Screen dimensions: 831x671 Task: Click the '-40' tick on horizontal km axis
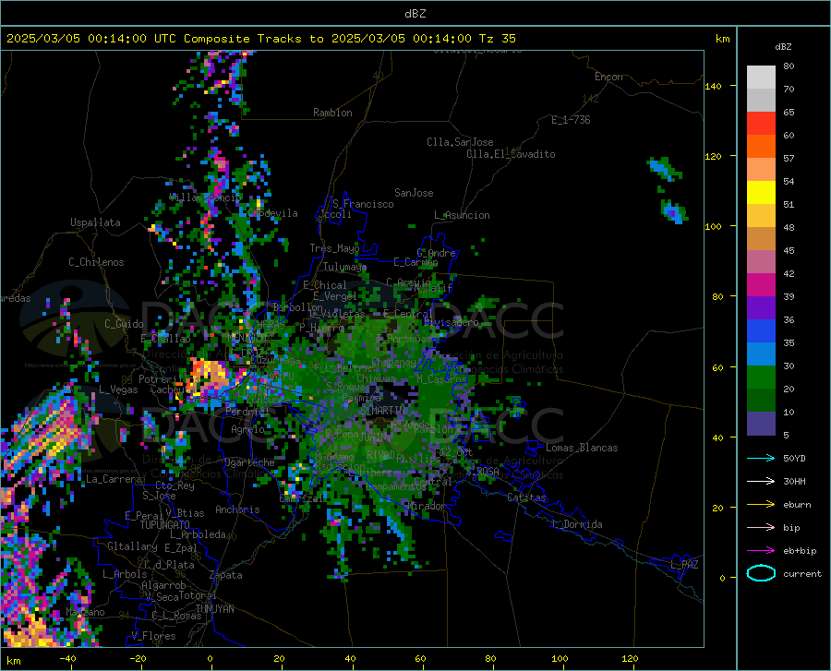[67, 659]
